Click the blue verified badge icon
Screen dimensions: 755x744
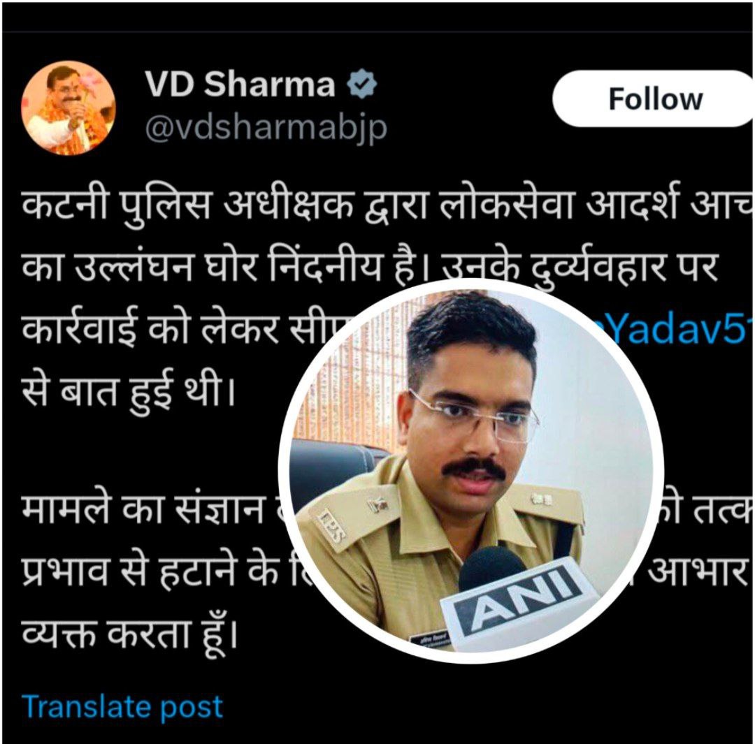coord(362,85)
